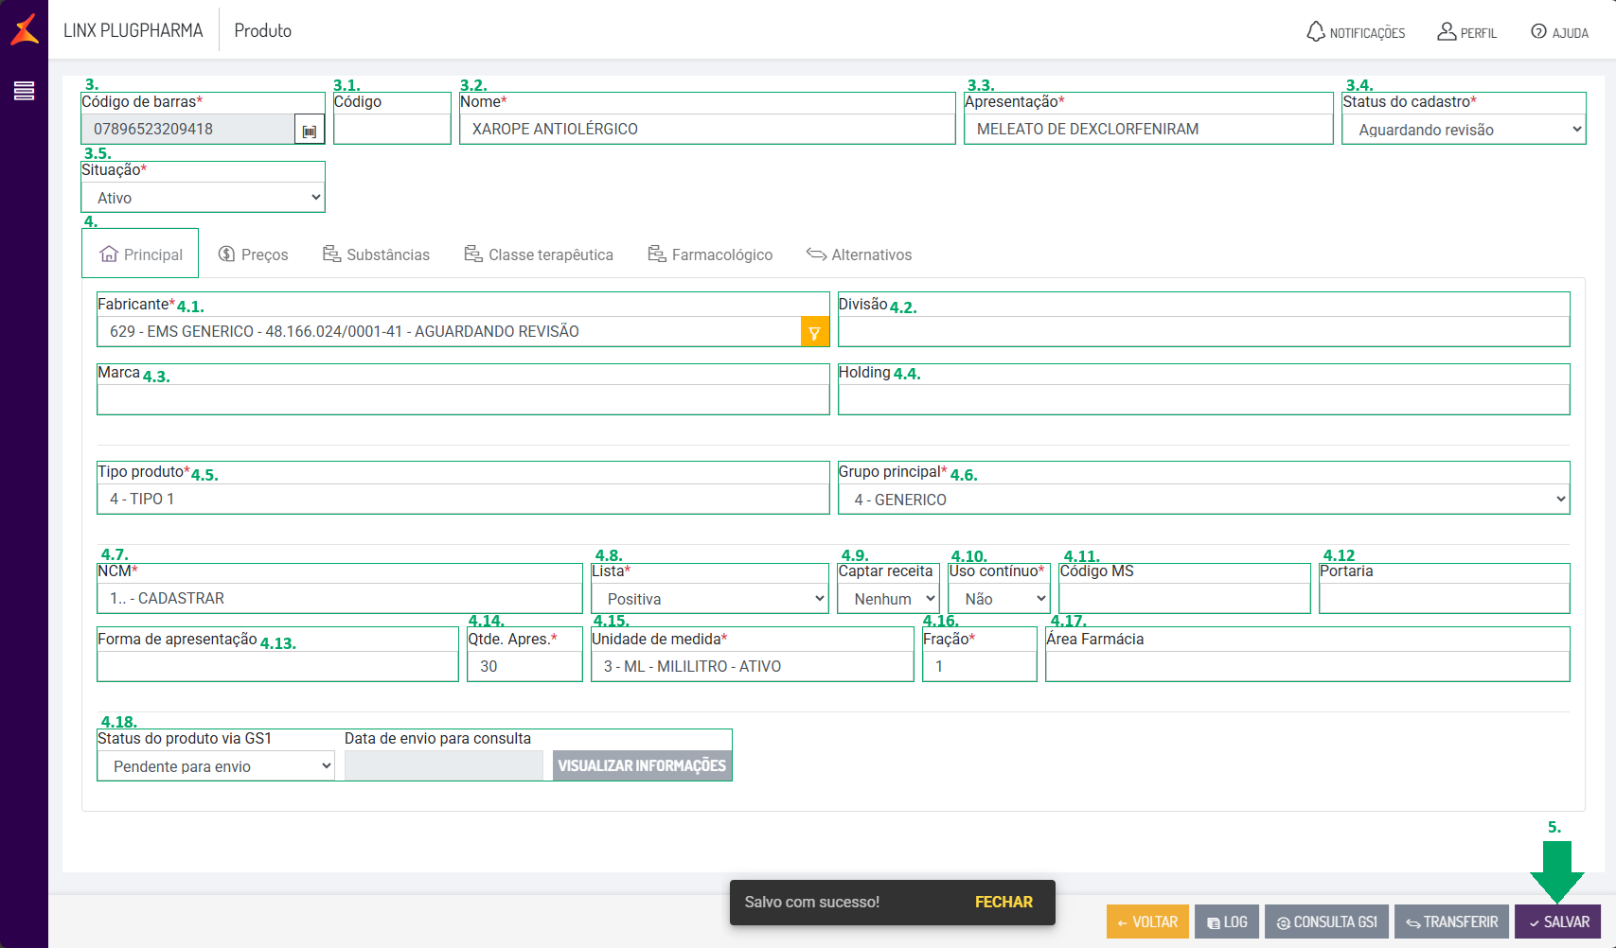Click the 'LINX PLUGPHARMA' header text
1616x948 pixels.
[x=133, y=30]
